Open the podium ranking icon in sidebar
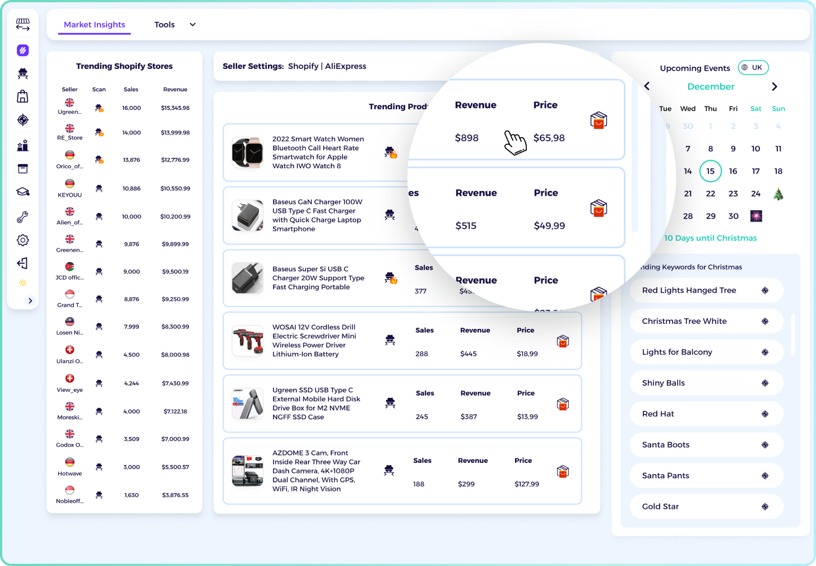Screen dimensions: 816x566 (x=23, y=146)
